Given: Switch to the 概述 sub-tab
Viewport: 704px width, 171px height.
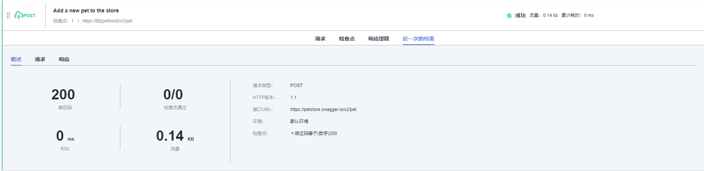Looking at the screenshot, I should [16, 59].
